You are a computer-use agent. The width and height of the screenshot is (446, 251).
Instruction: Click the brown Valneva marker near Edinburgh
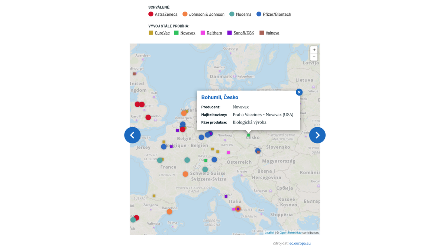(x=135, y=74)
